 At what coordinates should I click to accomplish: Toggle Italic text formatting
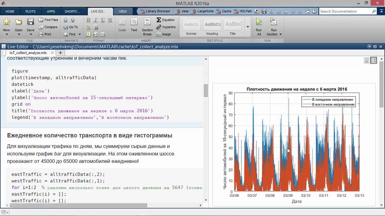pyautogui.click(x=96, y=20)
